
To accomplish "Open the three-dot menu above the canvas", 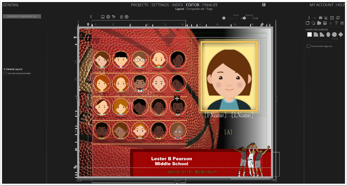I will click(91, 17).
